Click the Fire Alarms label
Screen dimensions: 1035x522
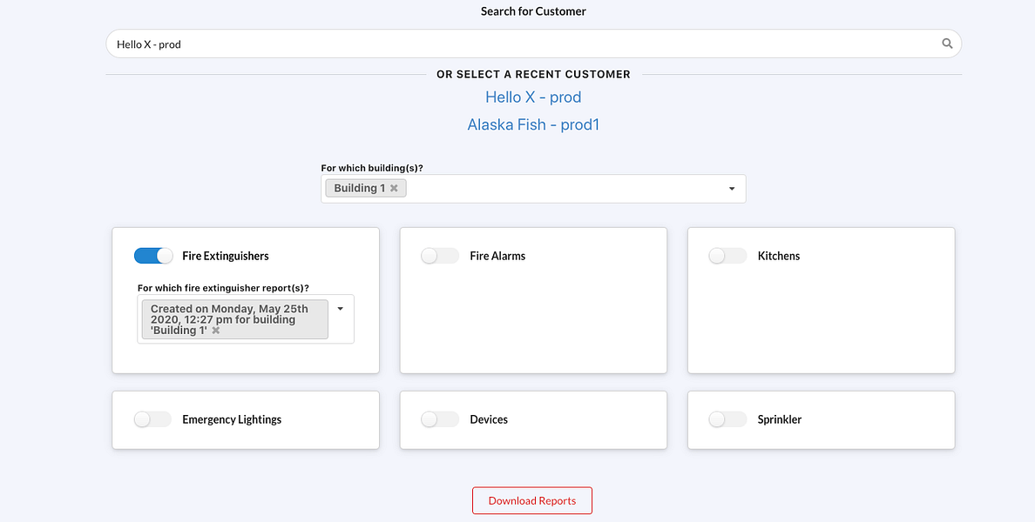(497, 256)
